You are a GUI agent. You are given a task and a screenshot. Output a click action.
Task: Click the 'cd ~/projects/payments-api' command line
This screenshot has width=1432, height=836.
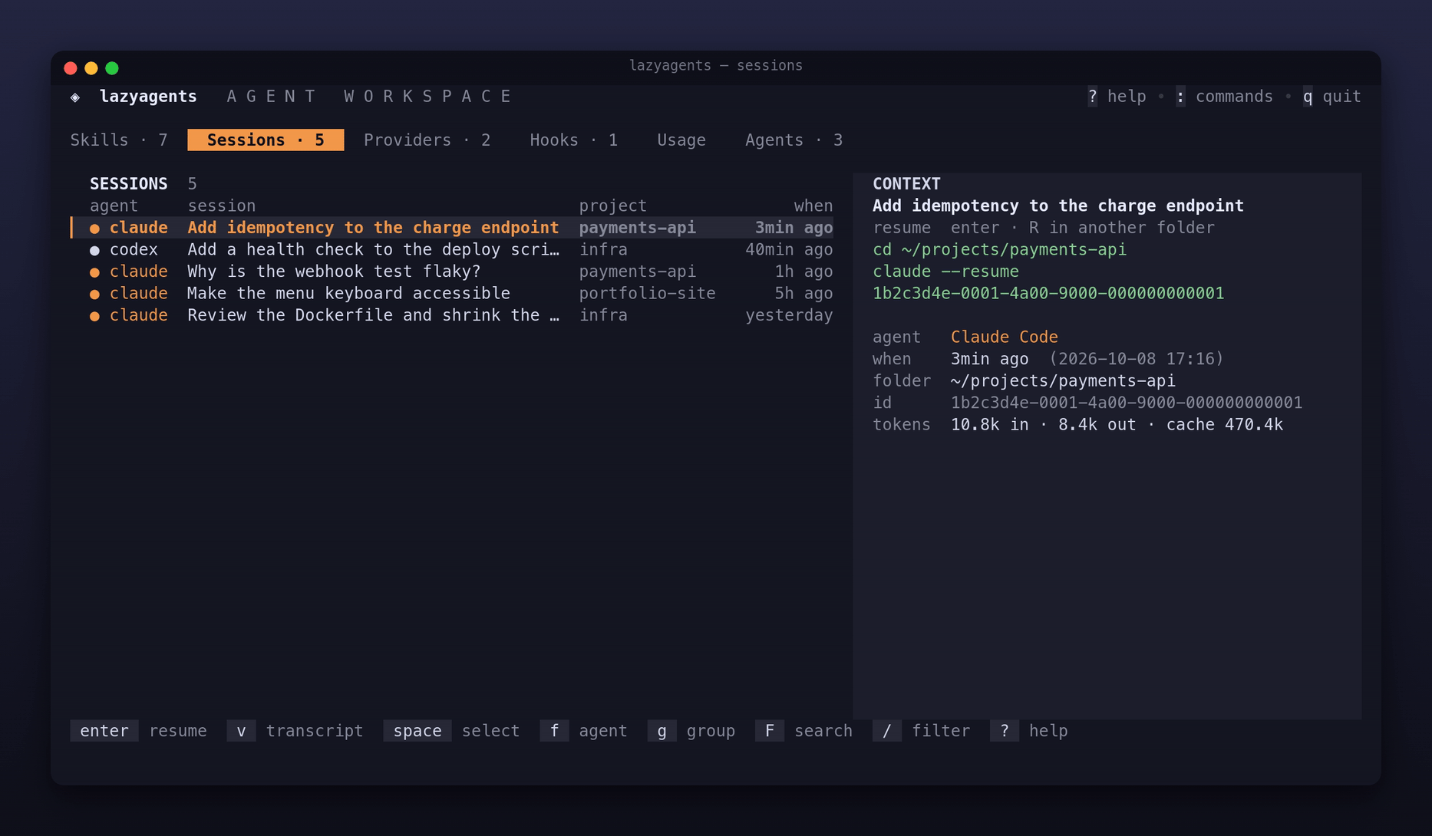point(999,250)
